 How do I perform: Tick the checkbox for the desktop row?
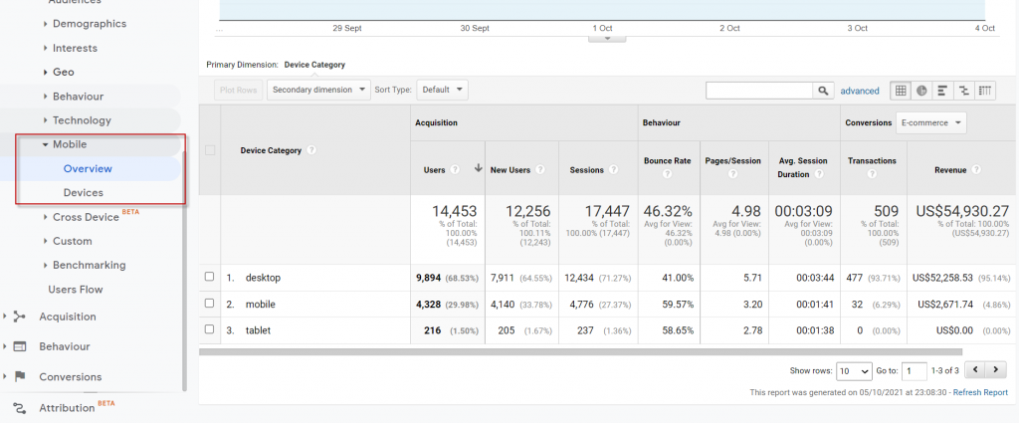pos(209,277)
